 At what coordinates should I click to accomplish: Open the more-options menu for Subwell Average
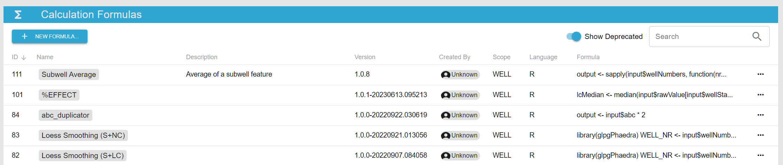[760, 74]
